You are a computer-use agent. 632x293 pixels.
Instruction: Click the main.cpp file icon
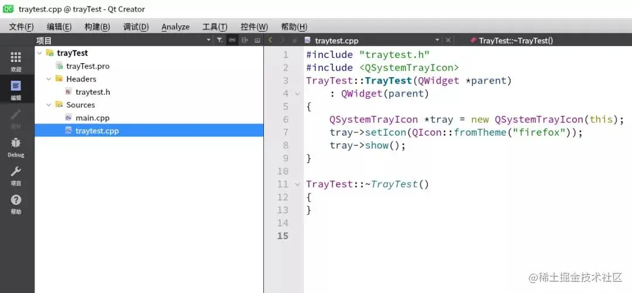tap(68, 118)
